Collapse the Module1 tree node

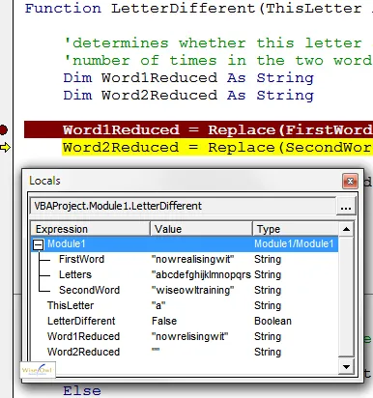coord(39,244)
